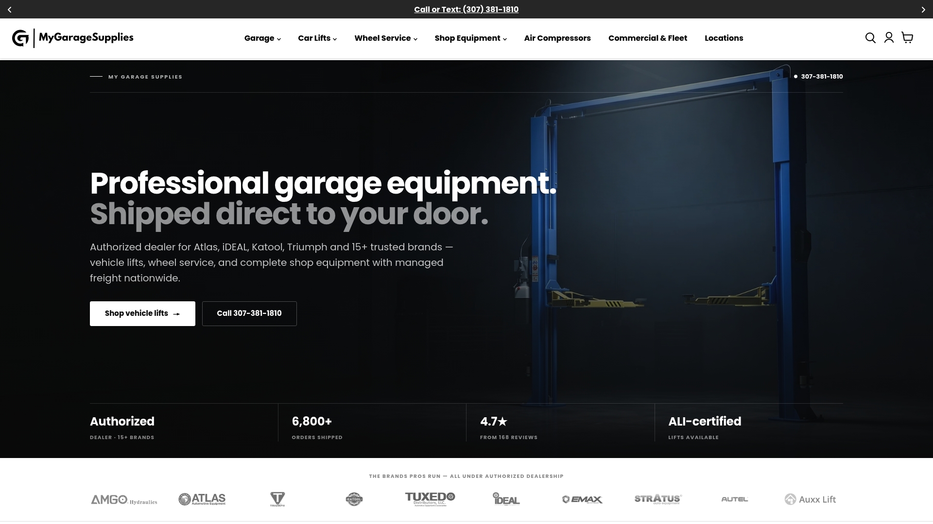Expand the Garage dropdown menu
Screen dimensions: 933x524
[262, 38]
